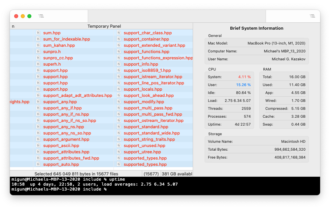Click the icon next to support_info.hpp
Viewport: 330px width, 211px height.
click(119, 64)
